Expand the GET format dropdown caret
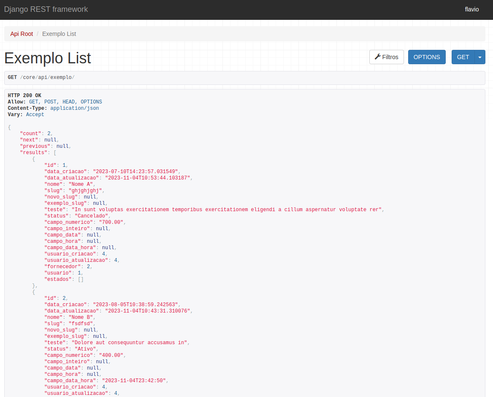 (x=480, y=57)
